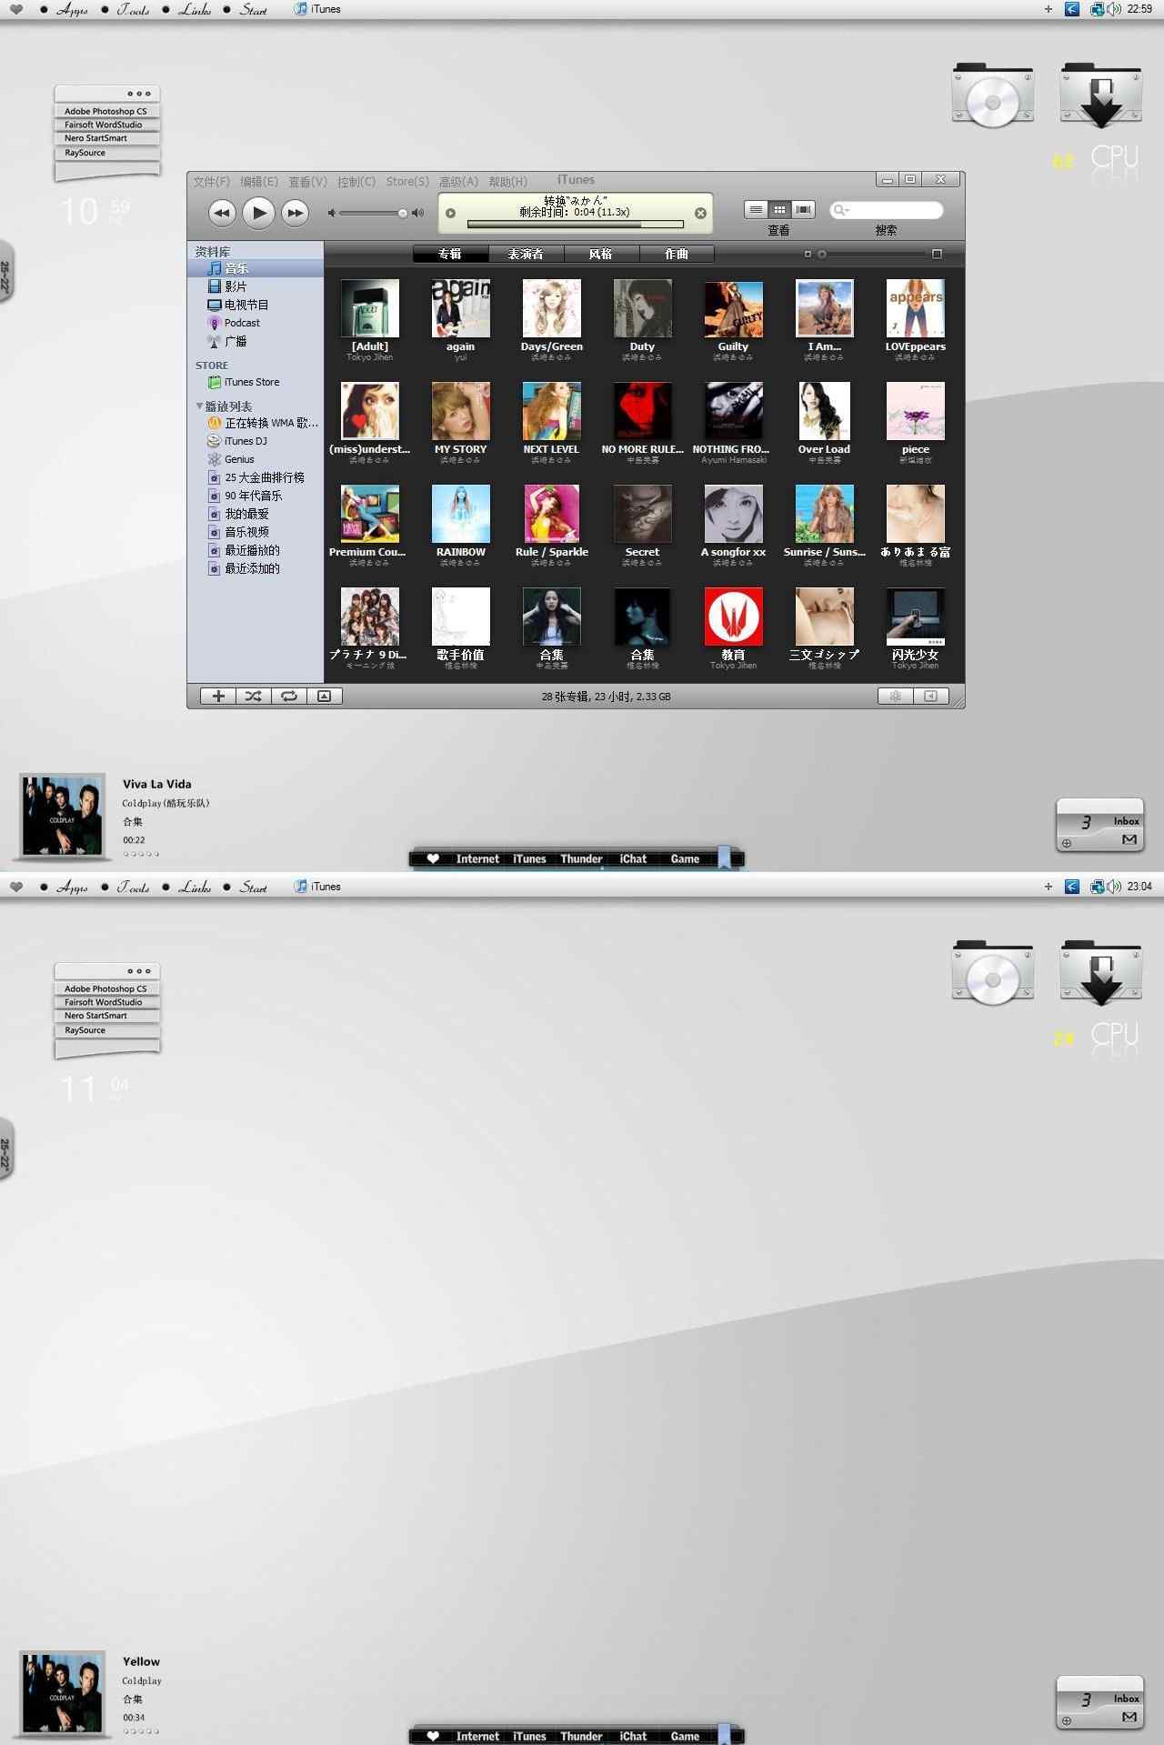Viewport: 1164px width, 1745px height.
Task: Open the 音乐视频 smart playlist
Action: point(256,532)
